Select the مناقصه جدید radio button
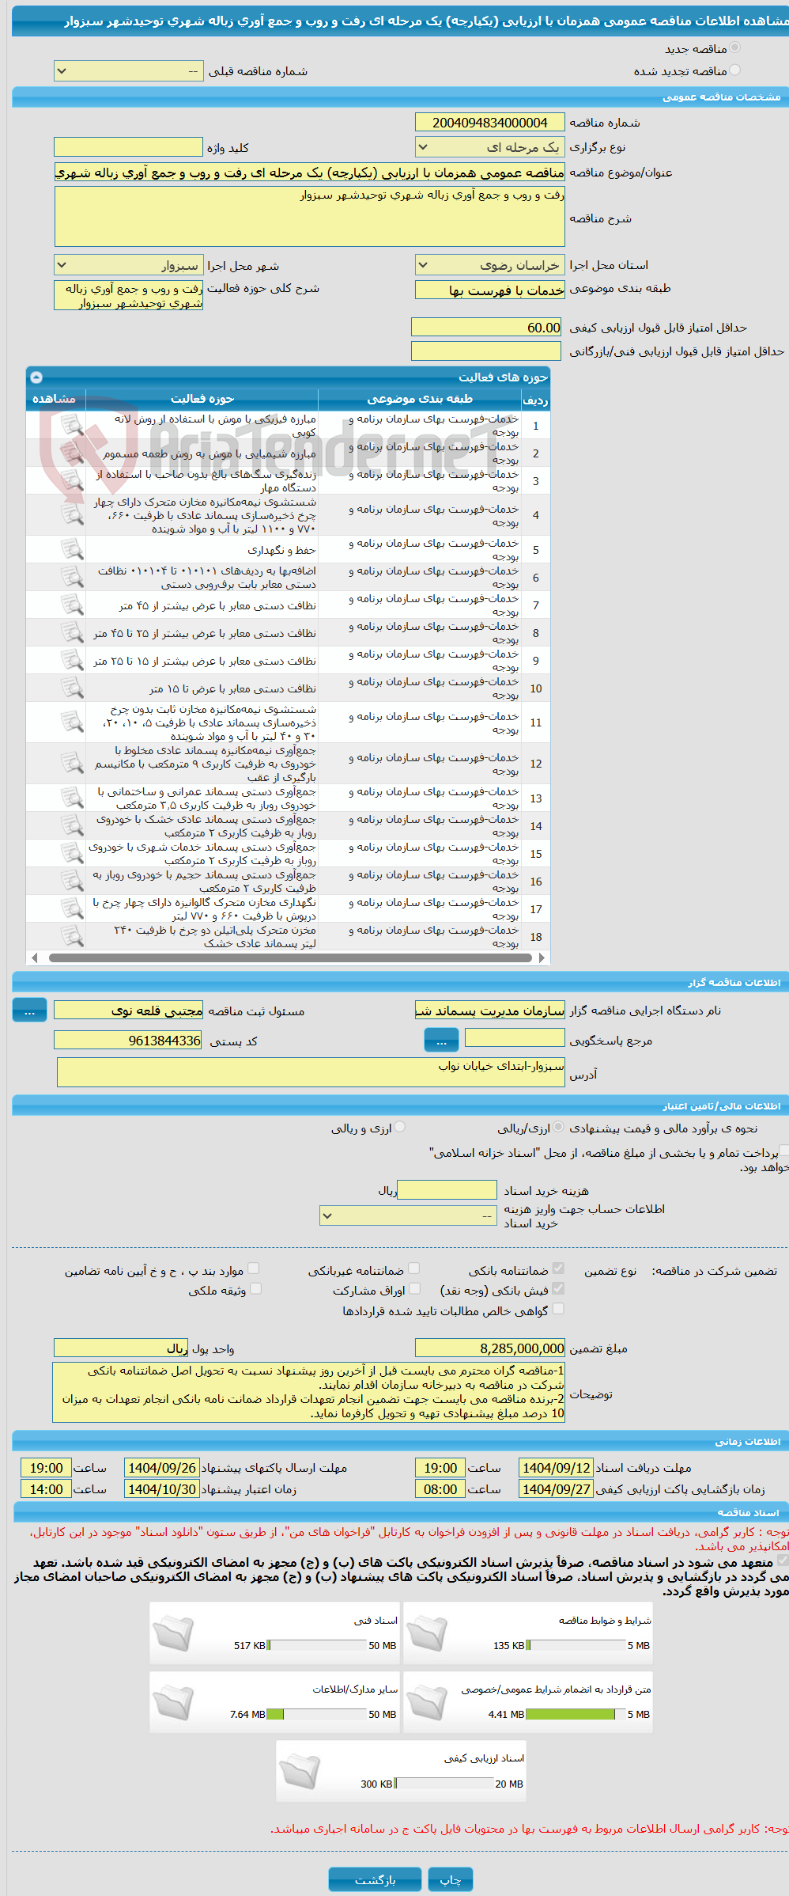Image resolution: width=789 pixels, height=1896 pixels. tap(735, 48)
